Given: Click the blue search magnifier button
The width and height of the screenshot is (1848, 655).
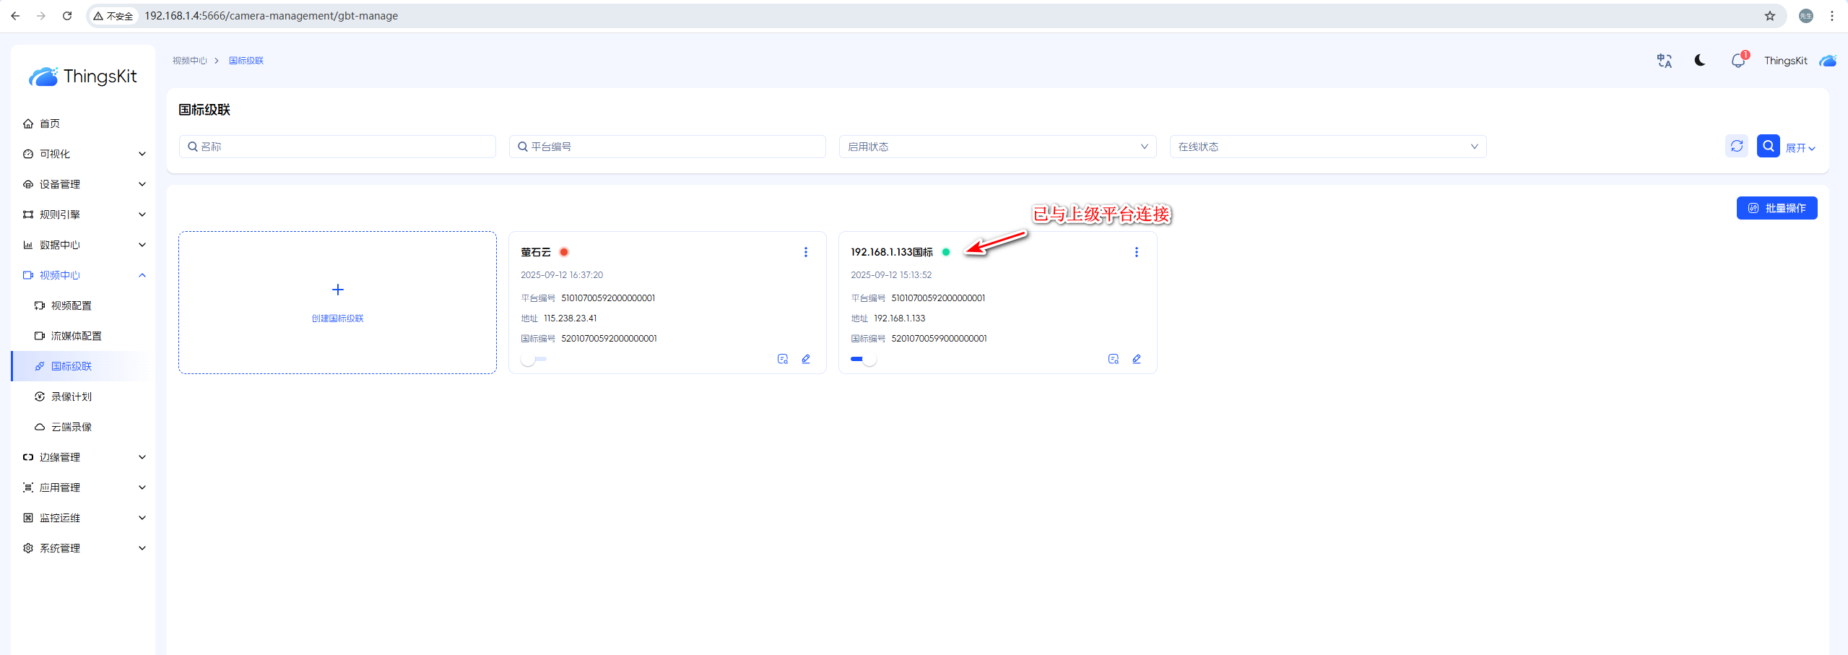Looking at the screenshot, I should (x=1768, y=147).
